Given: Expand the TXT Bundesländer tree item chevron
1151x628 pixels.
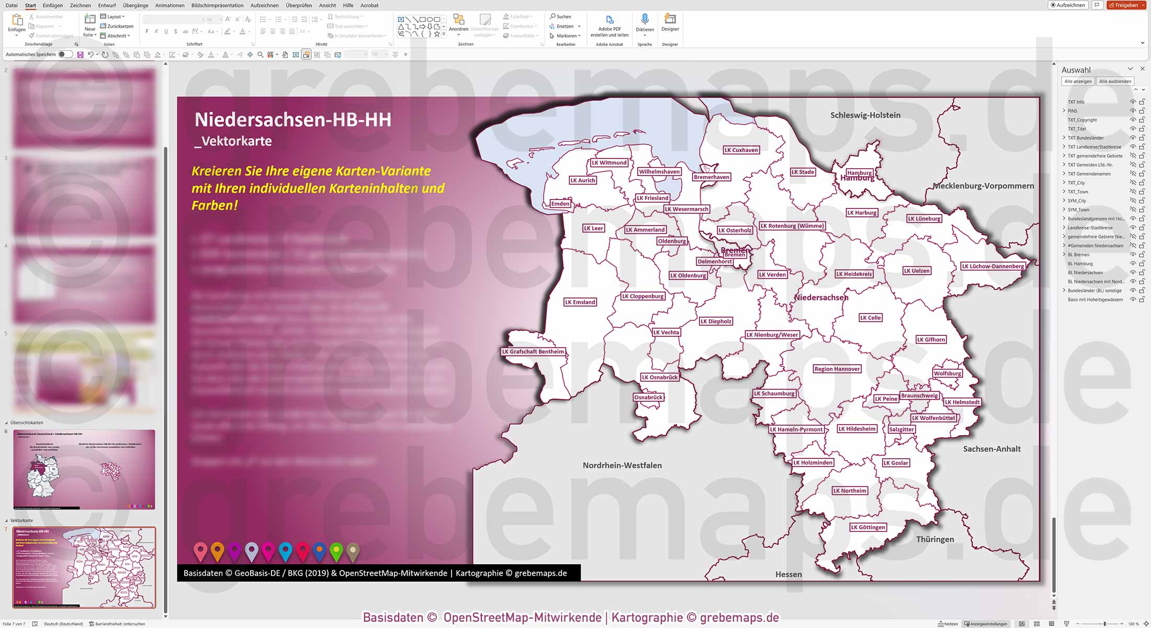Looking at the screenshot, I should point(1064,137).
